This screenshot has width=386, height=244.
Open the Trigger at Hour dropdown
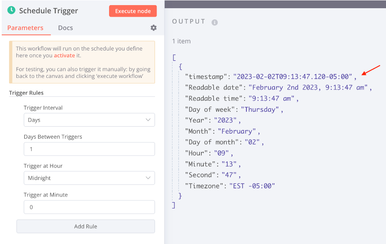pos(89,178)
